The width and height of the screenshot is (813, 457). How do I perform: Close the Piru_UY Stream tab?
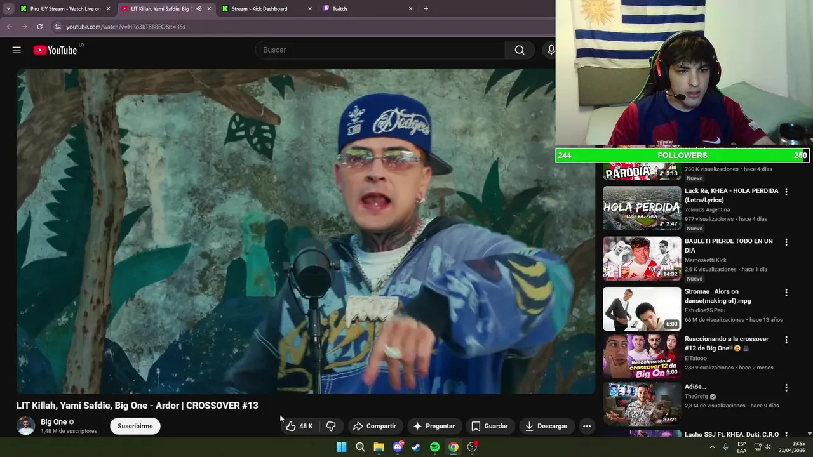click(x=108, y=9)
